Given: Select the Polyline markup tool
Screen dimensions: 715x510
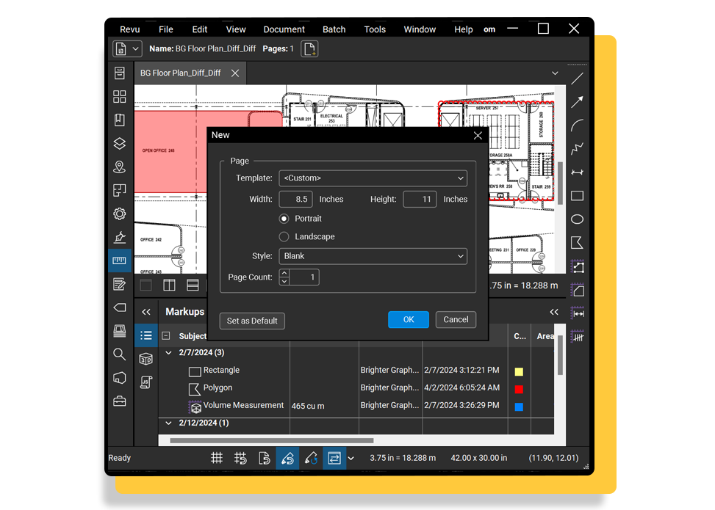Looking at the screenshot, I should (578, 148).
